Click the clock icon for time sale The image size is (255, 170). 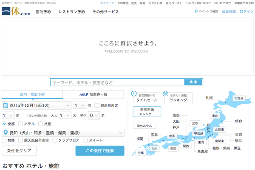(134, 93)
